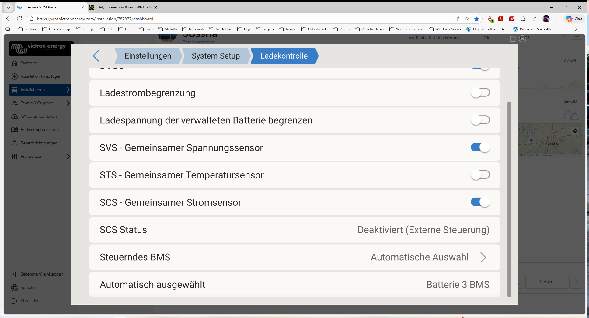
Task: Click the Abmelden logout icon
Action: (x=15, y=301)
